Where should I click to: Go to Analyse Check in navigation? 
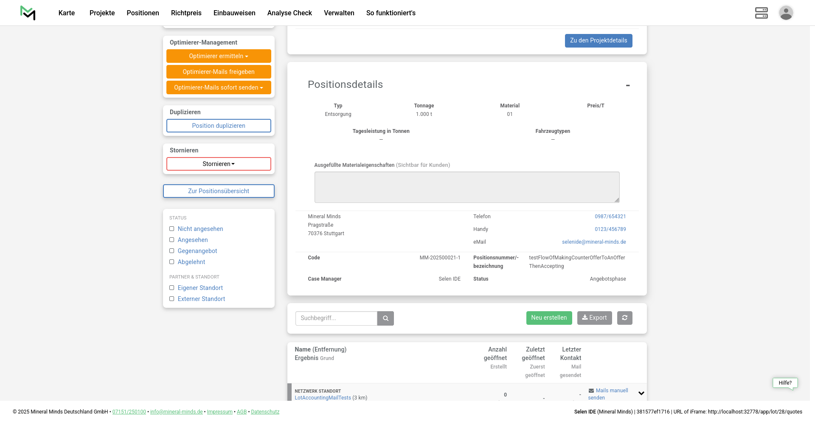pos(289,13)
